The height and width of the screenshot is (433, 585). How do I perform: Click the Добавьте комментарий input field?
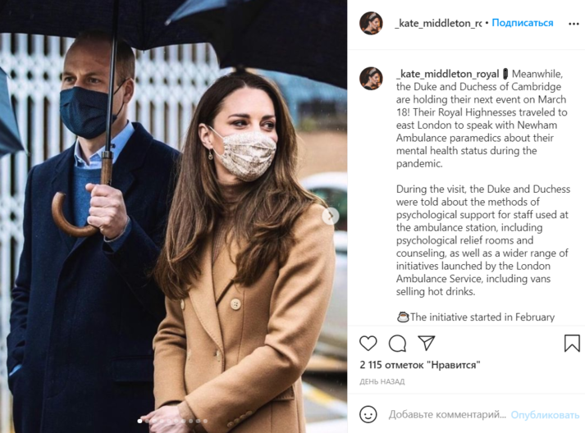pyautogui.click(x=447, y=414)
